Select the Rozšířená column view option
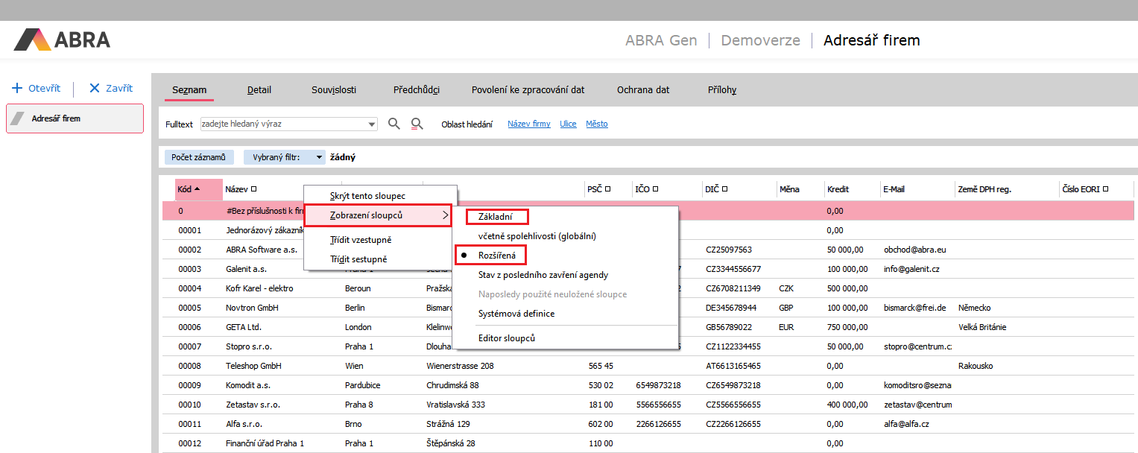 497,256
